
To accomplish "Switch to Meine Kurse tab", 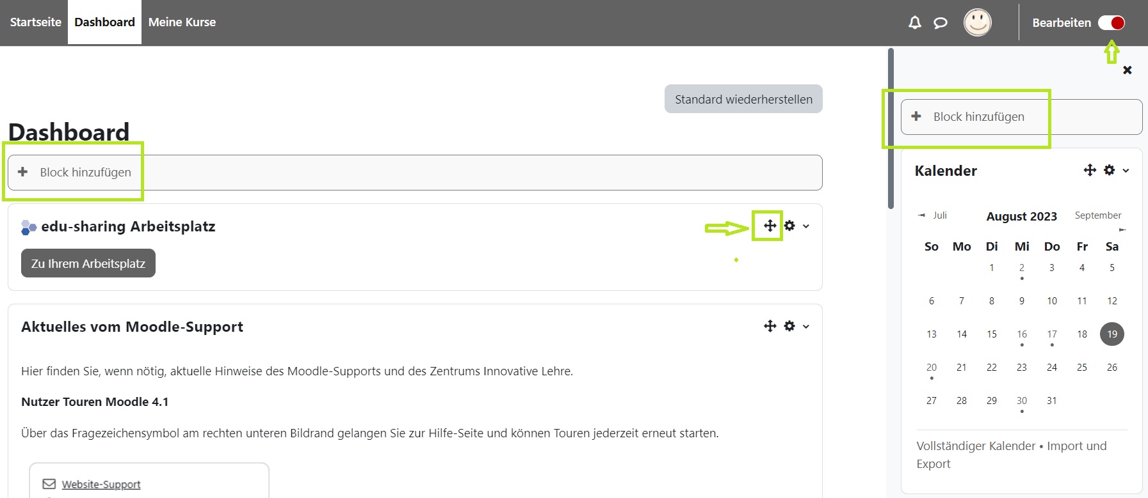I will click(x=182, y=22).
